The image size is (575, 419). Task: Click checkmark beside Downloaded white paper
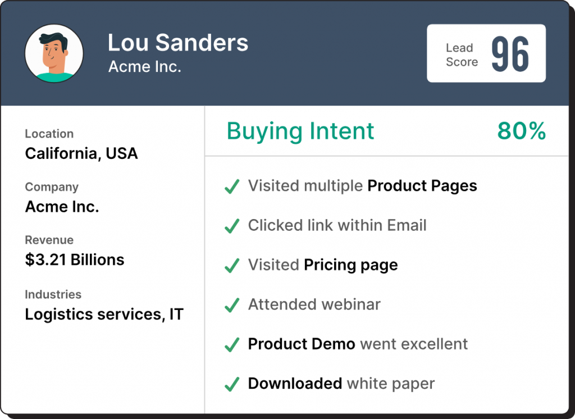tap(232, 385)
